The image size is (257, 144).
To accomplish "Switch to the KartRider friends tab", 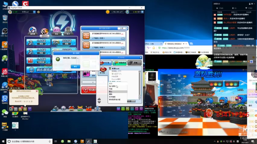I will (106, 63).
